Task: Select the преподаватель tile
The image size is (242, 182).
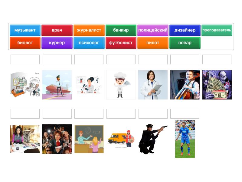Action: coord(217,30)
